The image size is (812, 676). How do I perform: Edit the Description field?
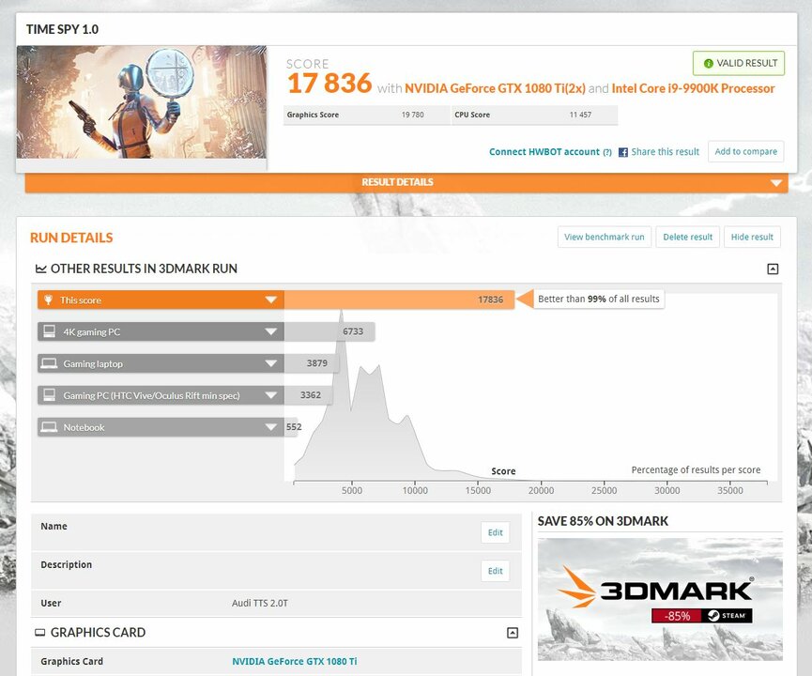pos(495,571)
